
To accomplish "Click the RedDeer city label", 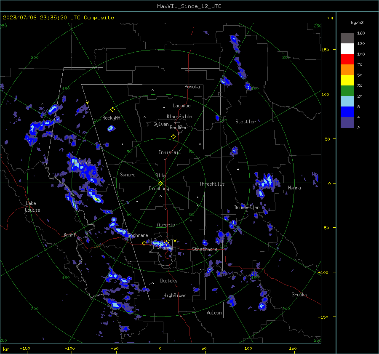I will point(179,128).
